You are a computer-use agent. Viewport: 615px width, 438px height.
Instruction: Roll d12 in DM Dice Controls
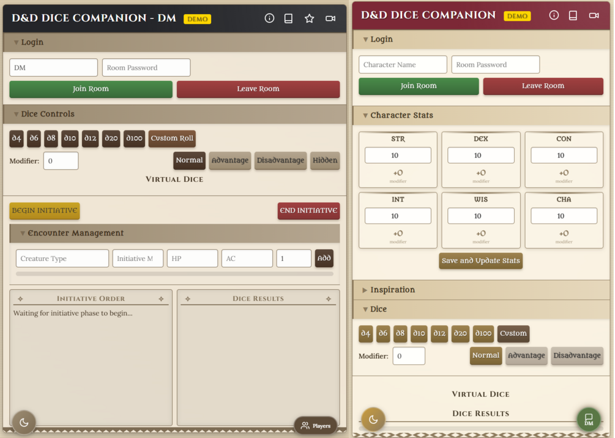(90, 138)
